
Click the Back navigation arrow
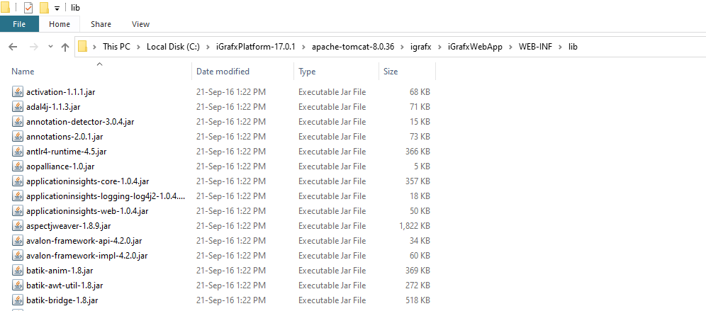[x=13, y=47]
